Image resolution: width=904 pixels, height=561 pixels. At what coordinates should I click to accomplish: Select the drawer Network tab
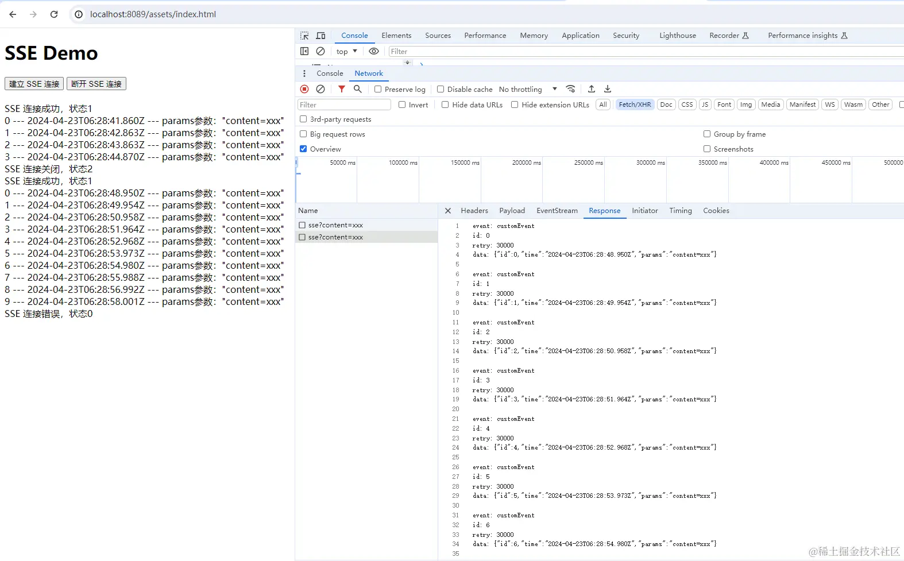[369, 73]
